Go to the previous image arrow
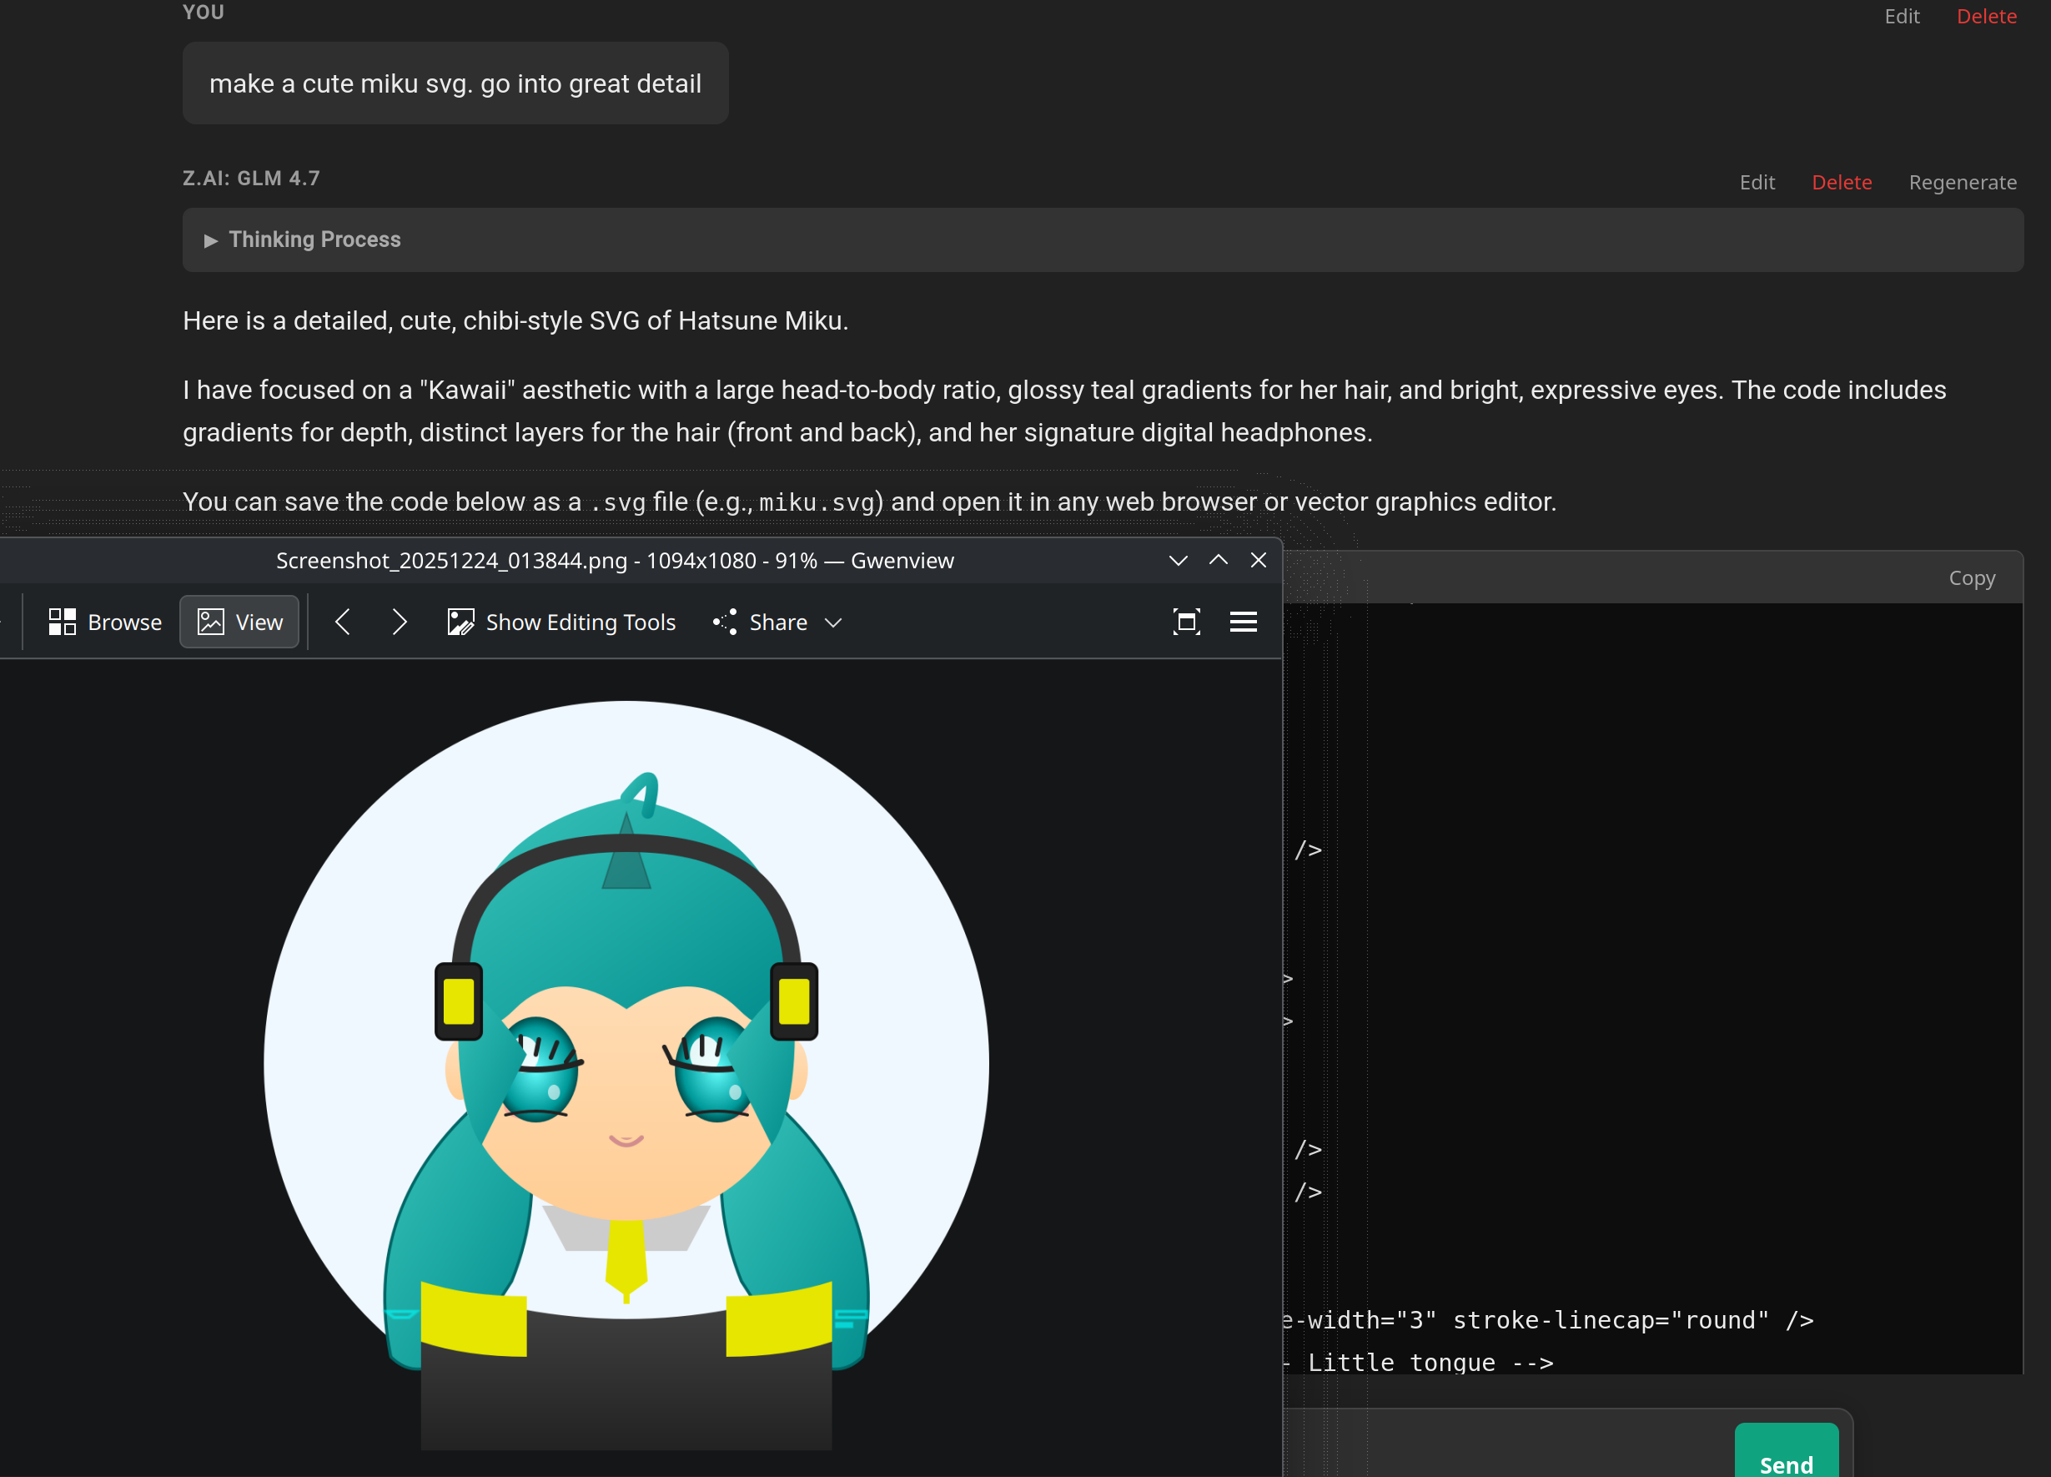The image size is (2051, 1477). (x=343, y=623)
